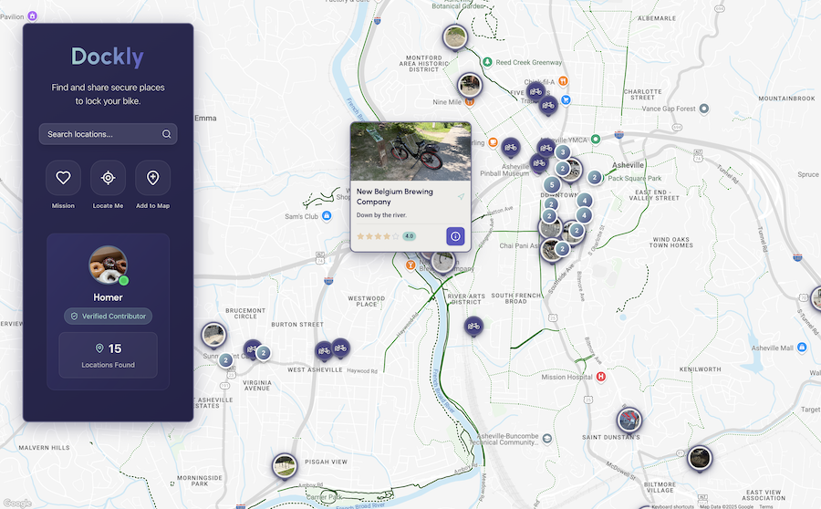The width and height of the screenshot is (821, 509).
Task: Click the "Down by the river." description
Action: 381,214
